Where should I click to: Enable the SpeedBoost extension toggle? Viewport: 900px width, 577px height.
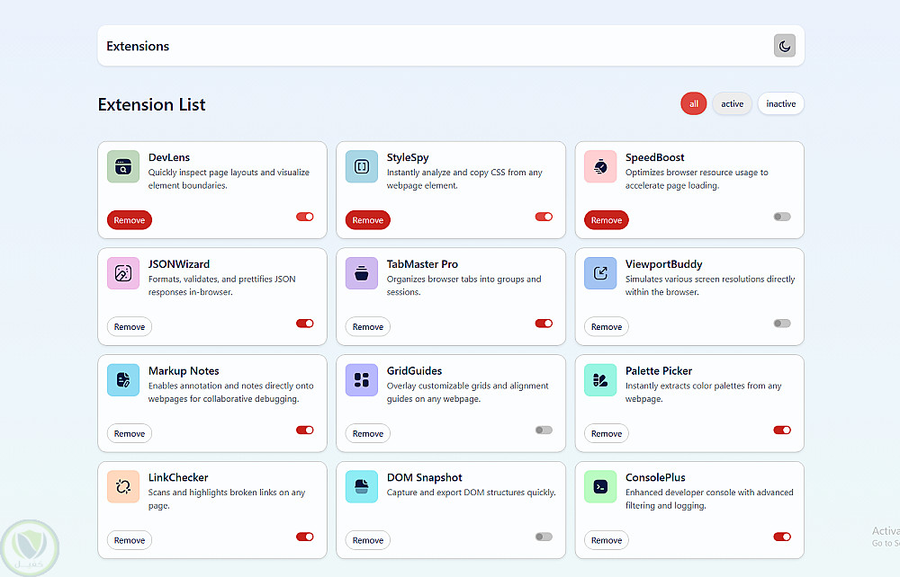(x=782, y=217)
